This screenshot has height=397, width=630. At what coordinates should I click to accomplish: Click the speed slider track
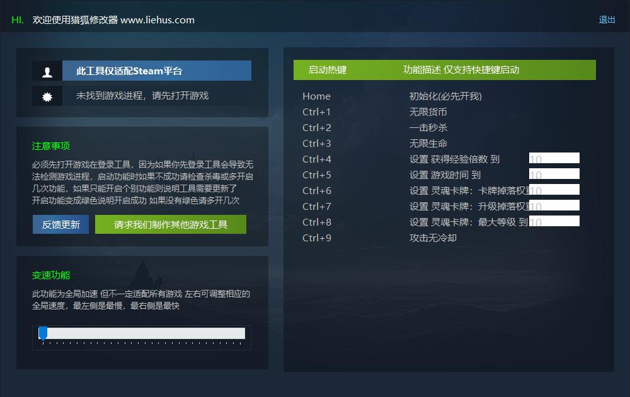click(x=142, y=333)
